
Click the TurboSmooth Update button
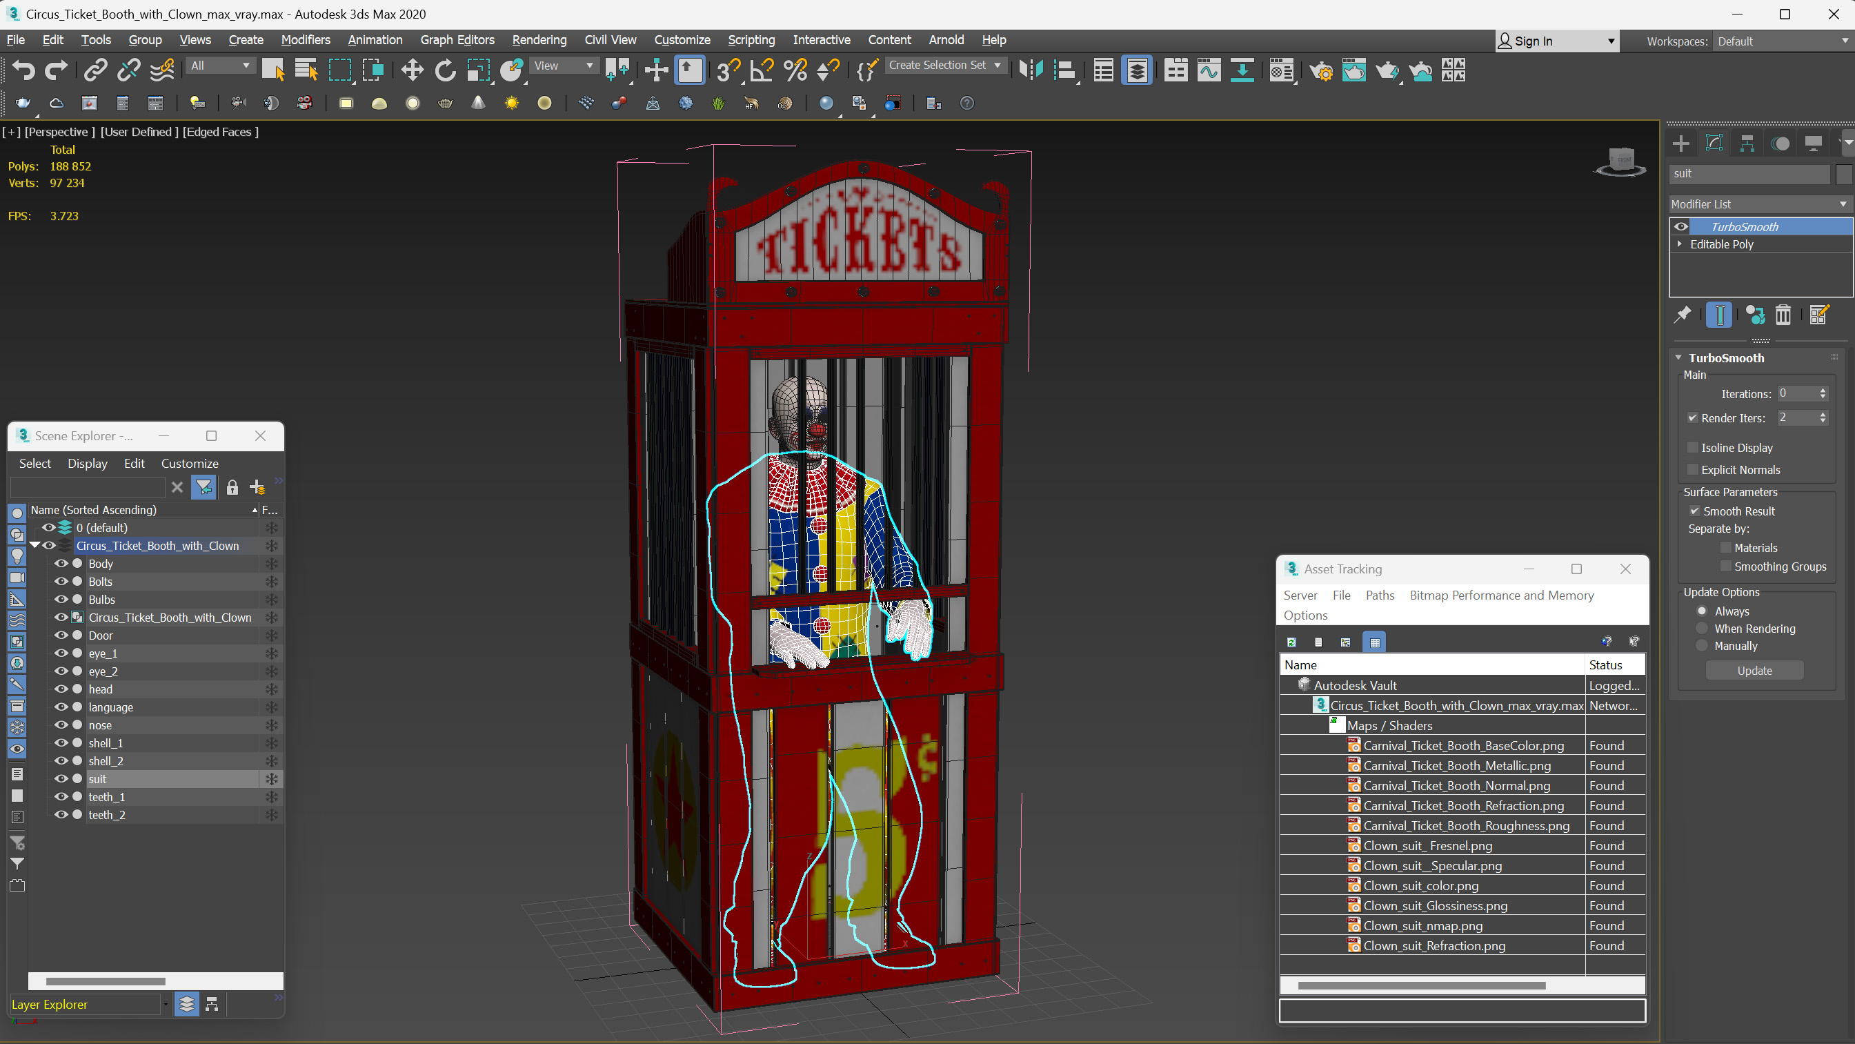tap(1754, 670)
